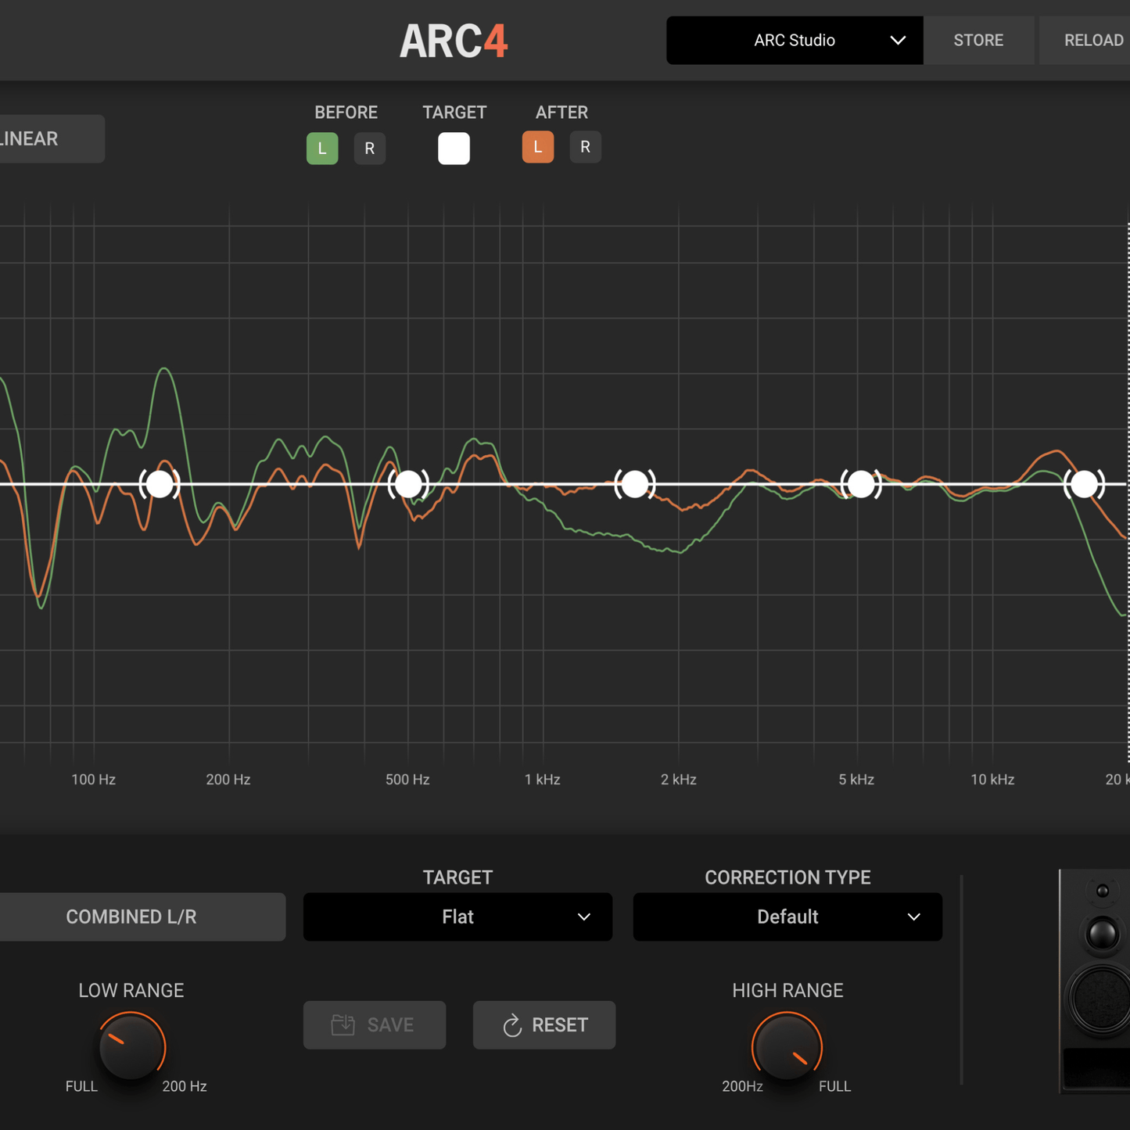The width and height of the screenshot is (1130, 1130).
Task: Click the SAVE button
Action: 375,1025
